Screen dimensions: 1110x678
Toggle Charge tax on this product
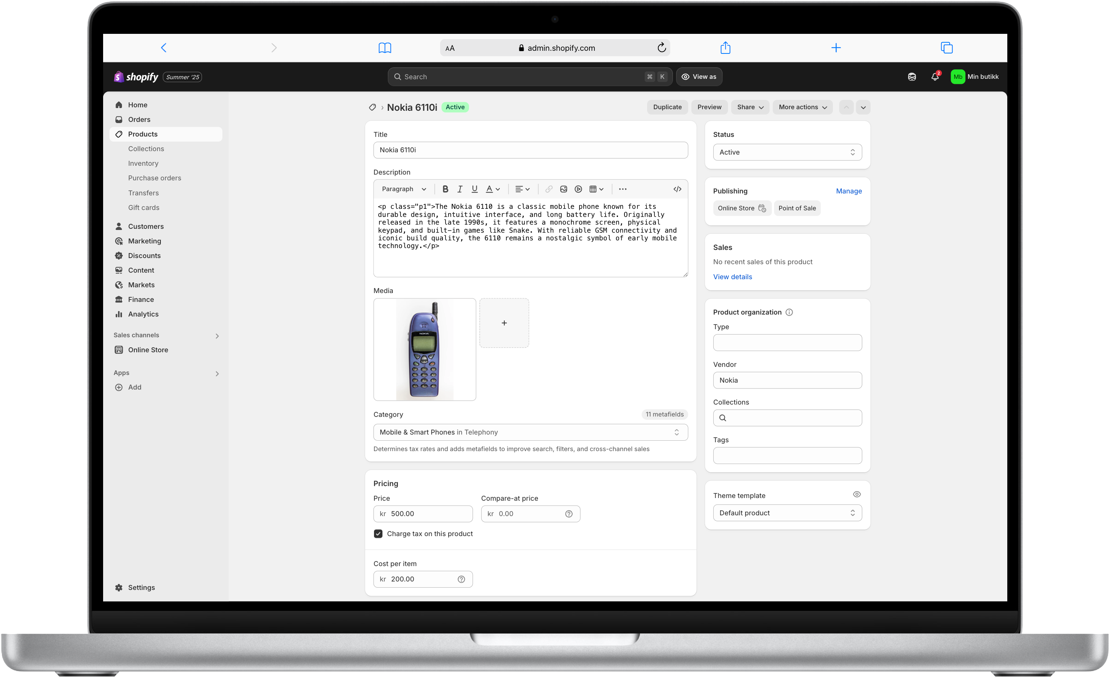pyautogui.click(x=378, y=533)
